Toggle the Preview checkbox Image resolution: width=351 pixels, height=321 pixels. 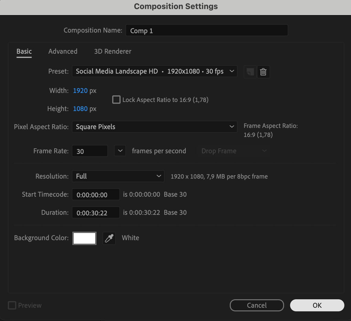[x=12, y=305]
